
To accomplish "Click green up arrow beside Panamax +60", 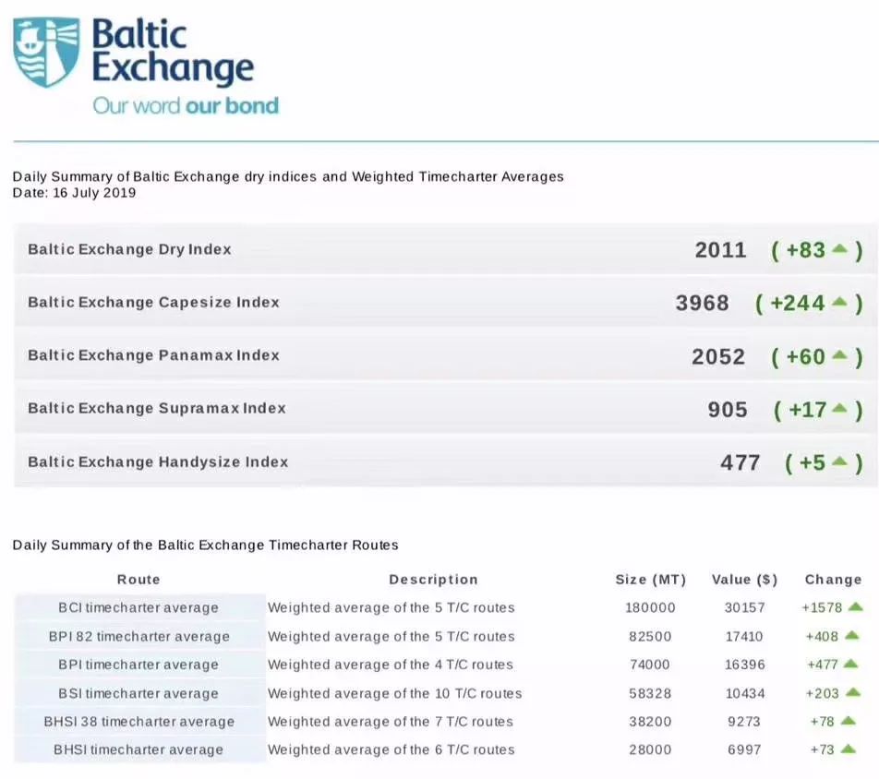I will (839, 355).
